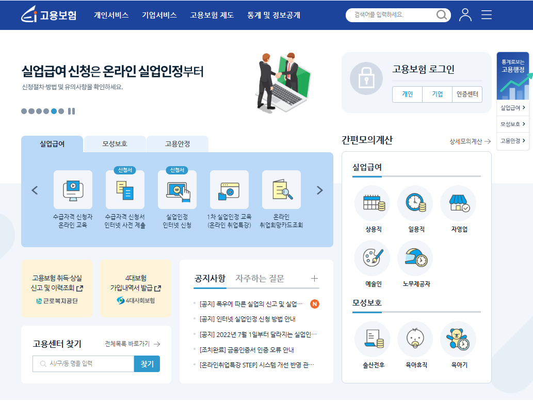Image resolution: width=533 pixels, height=402 pixels.
Task: Open 1차 실업인정 교육 icon
Action: click(229, 190)
